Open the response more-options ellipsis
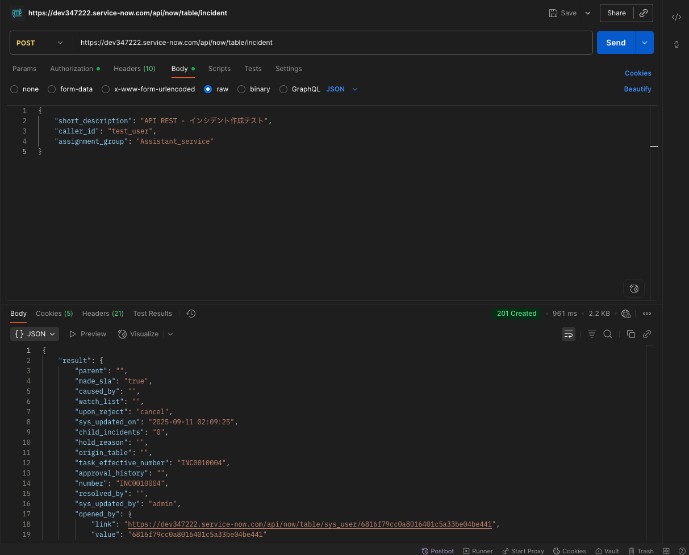This screenshot has width=689, height=555. pyautogui.click(x=647, y=314)
